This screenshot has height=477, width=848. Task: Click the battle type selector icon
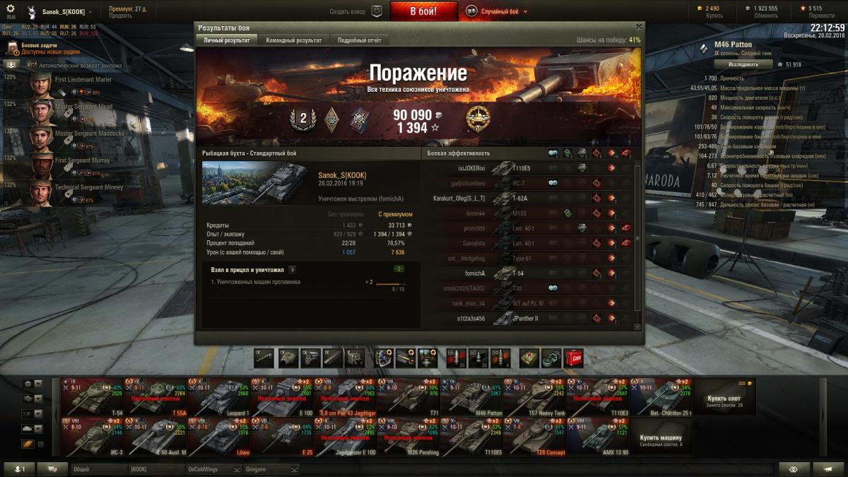(471, 11)
